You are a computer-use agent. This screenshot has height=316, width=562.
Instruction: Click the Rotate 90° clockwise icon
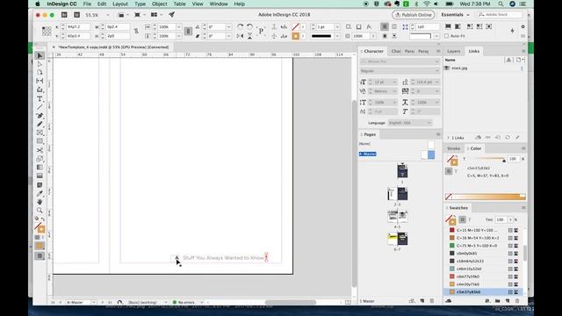click(x=240, y=27)
